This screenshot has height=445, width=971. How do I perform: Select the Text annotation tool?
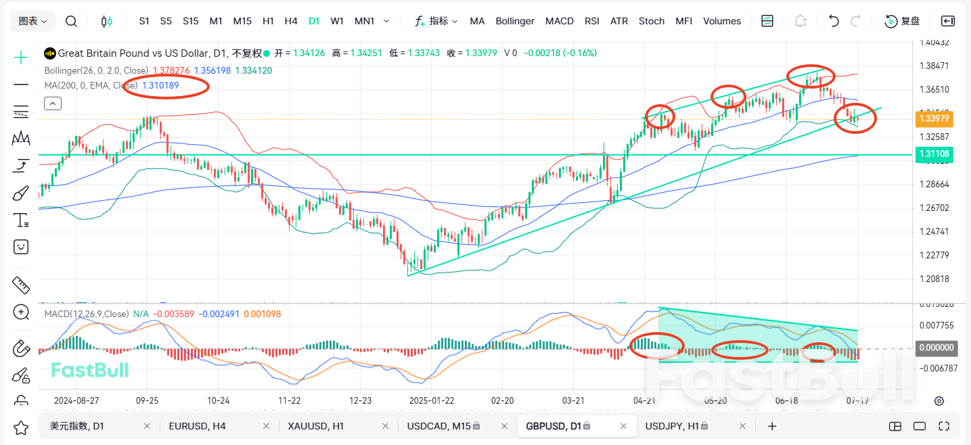[20, 220]
